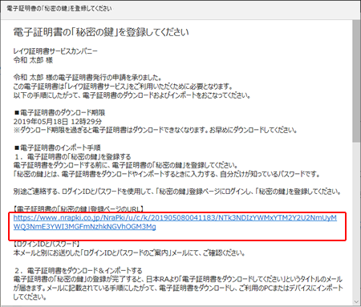The height and width of the screenshot is (307, 361).
Task: Click the heading ■電子証明書のダウンロード期限
Action: [59, 113]
